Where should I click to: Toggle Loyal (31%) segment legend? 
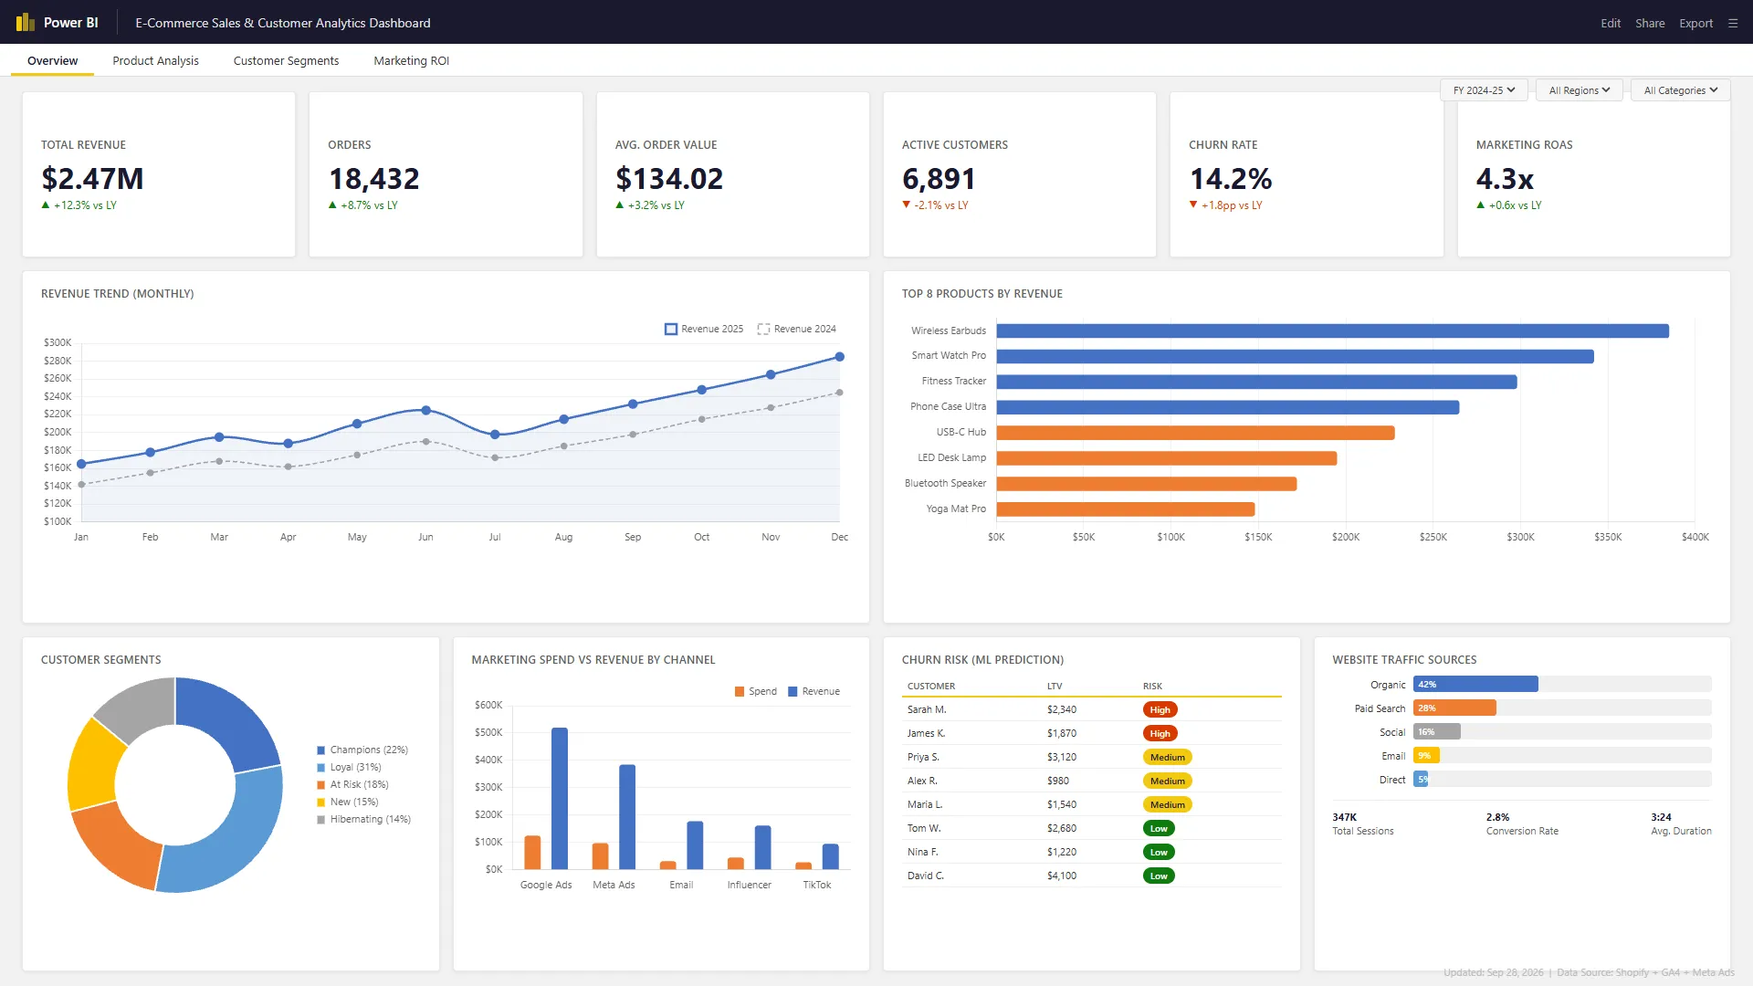[x=350, y=767]
